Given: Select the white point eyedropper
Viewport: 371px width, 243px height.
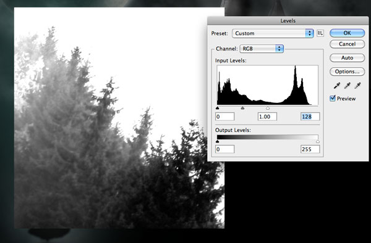Looking at the screenshot, I should click(357, 86).
